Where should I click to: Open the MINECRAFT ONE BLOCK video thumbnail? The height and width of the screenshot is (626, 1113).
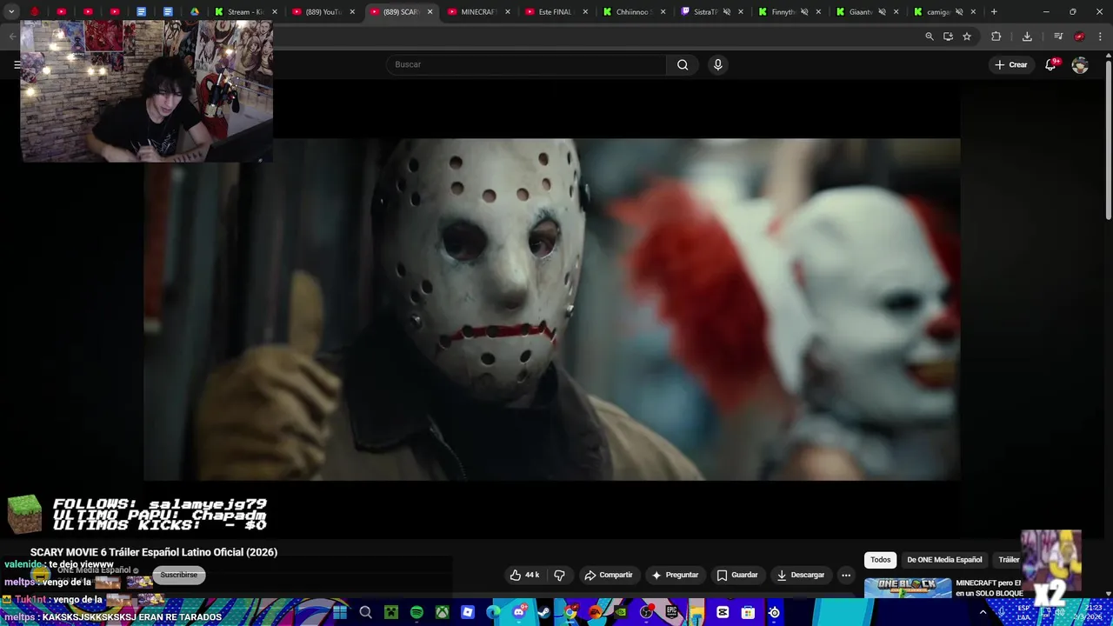pyautogui.click(x=908, y=588)
